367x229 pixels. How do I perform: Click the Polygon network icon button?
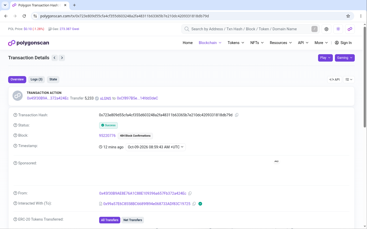[350, 29]
